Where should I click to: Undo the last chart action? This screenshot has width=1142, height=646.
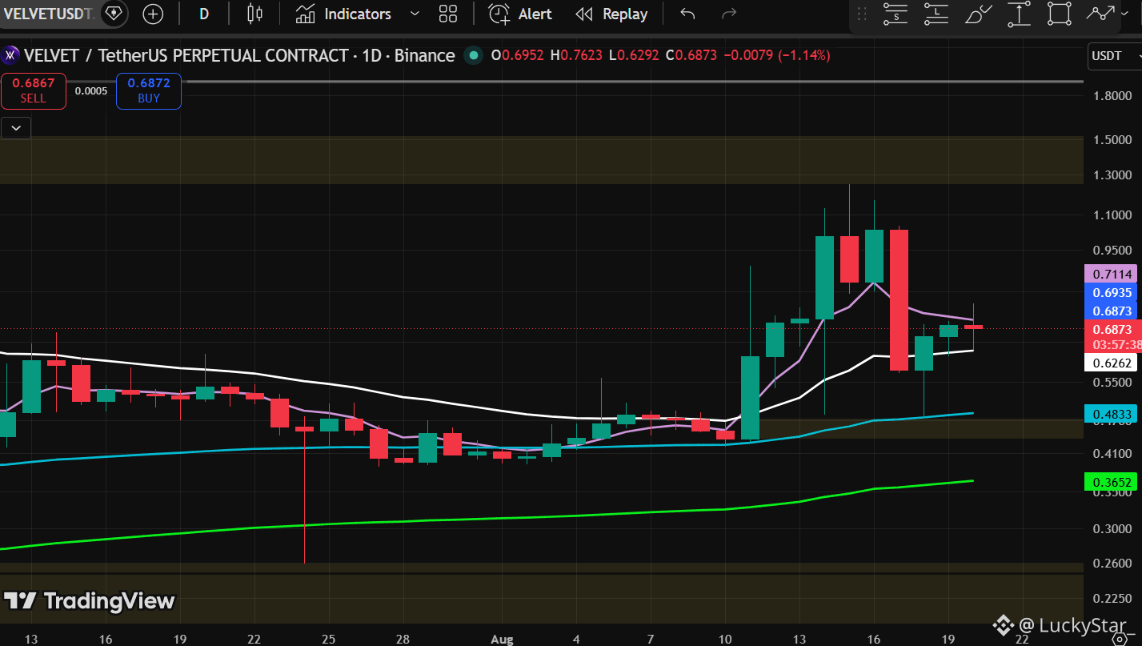point(687,14)
